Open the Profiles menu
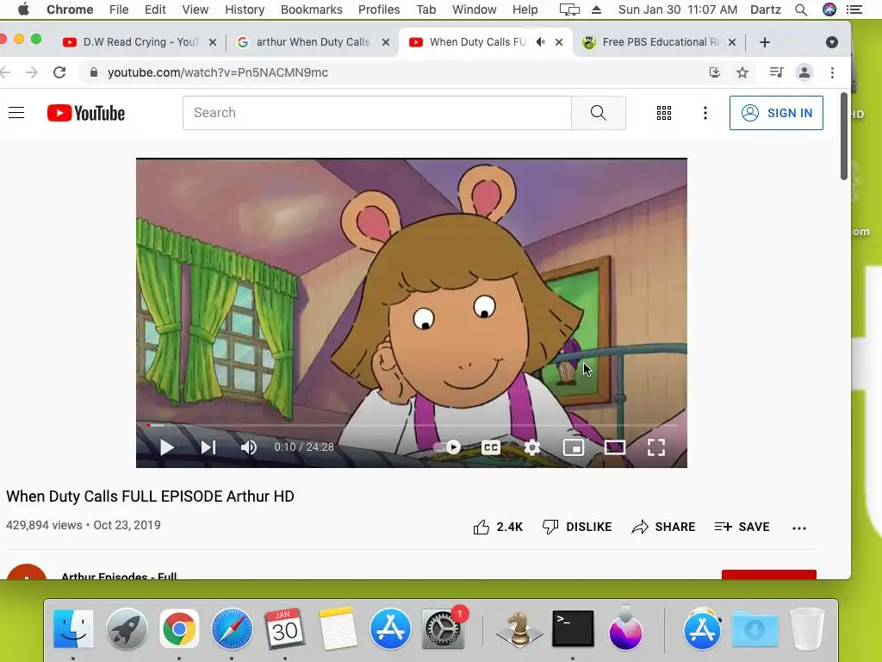The height and width of the screenshot is (662, 882). click(x=379, y=9)
